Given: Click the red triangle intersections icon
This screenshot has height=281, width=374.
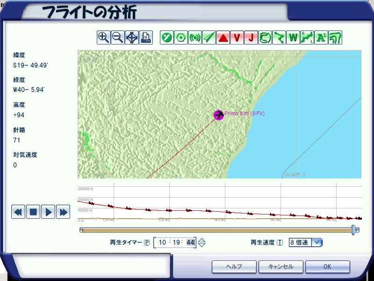Looking at the screenshot, I should pyautogui.click(x=223, y=37).
